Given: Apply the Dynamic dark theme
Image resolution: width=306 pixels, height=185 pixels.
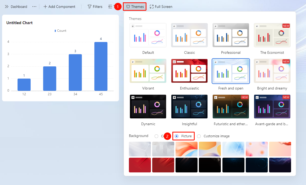Looking at the screenshot, I should (x=148, y=107).
